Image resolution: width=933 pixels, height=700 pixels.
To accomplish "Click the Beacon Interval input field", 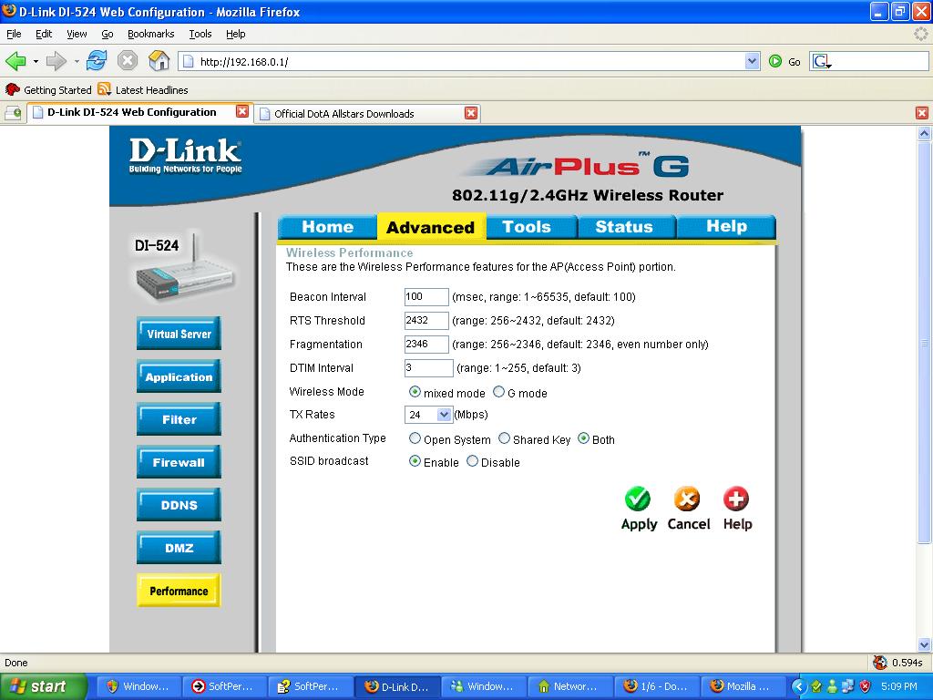I will [426, 296].
